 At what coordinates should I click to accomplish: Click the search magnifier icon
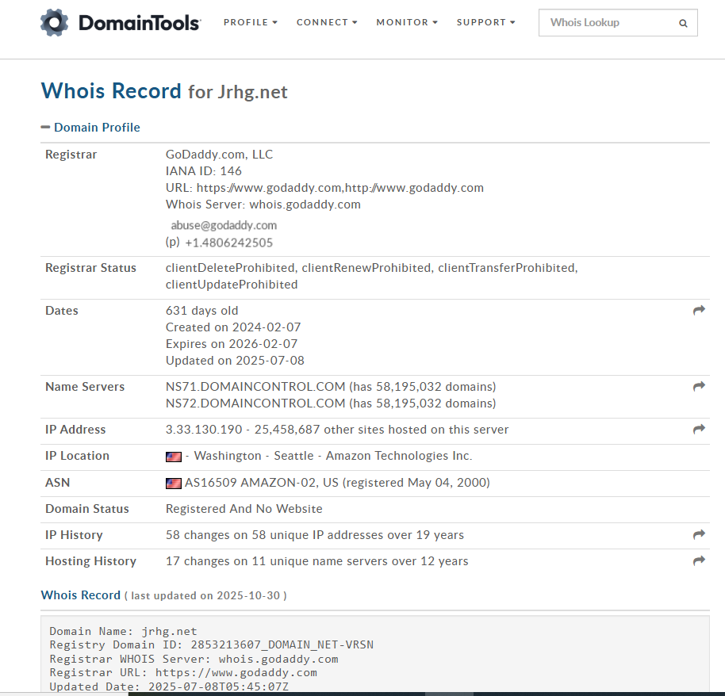[683, 24]
